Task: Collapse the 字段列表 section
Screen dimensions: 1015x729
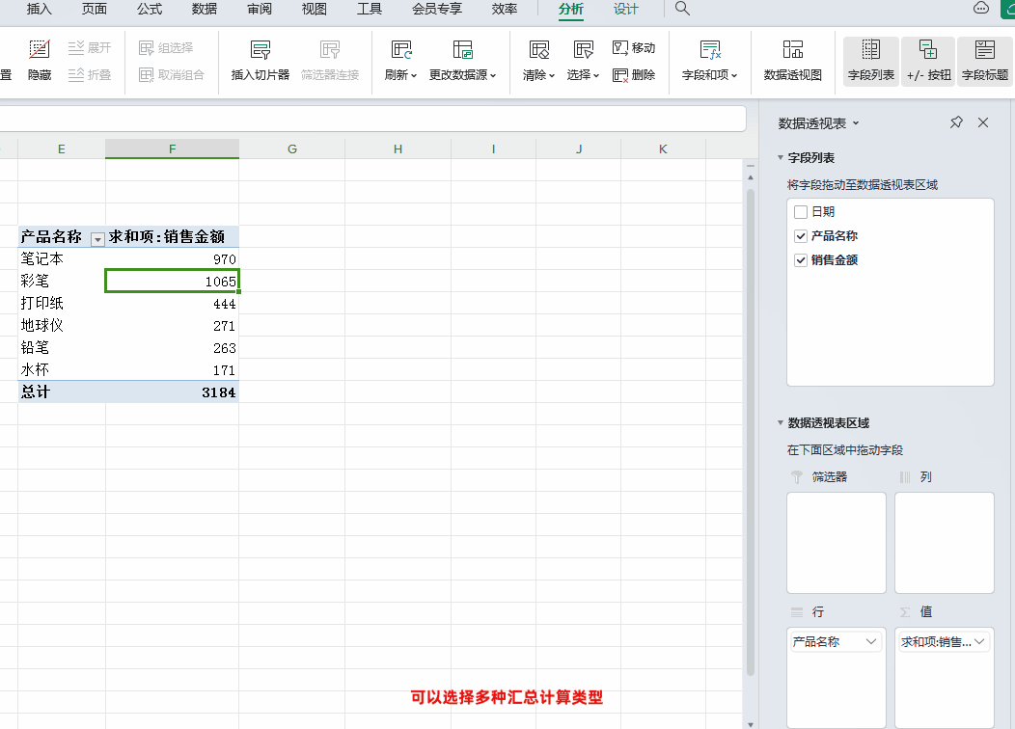Action: click(781, 157)
